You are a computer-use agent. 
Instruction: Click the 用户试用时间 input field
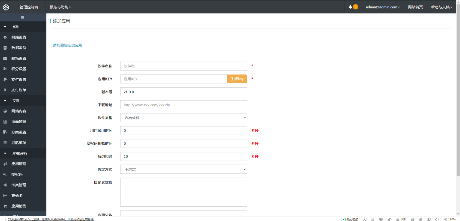(184, 131)
